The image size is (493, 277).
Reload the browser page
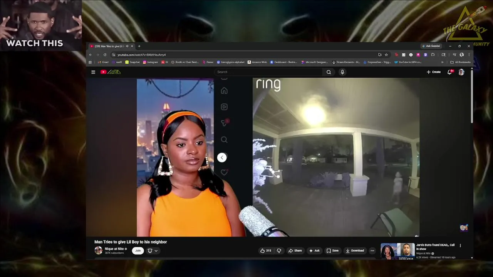tap(105, 55)
